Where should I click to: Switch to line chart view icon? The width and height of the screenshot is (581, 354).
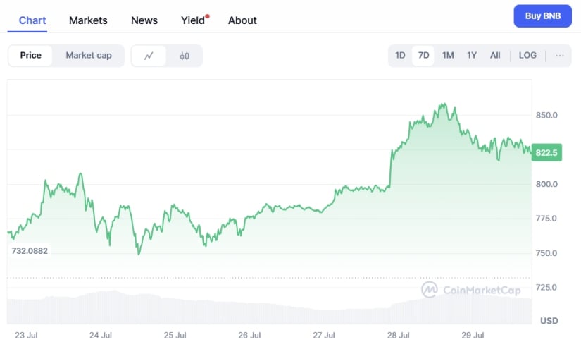[149, 56]
